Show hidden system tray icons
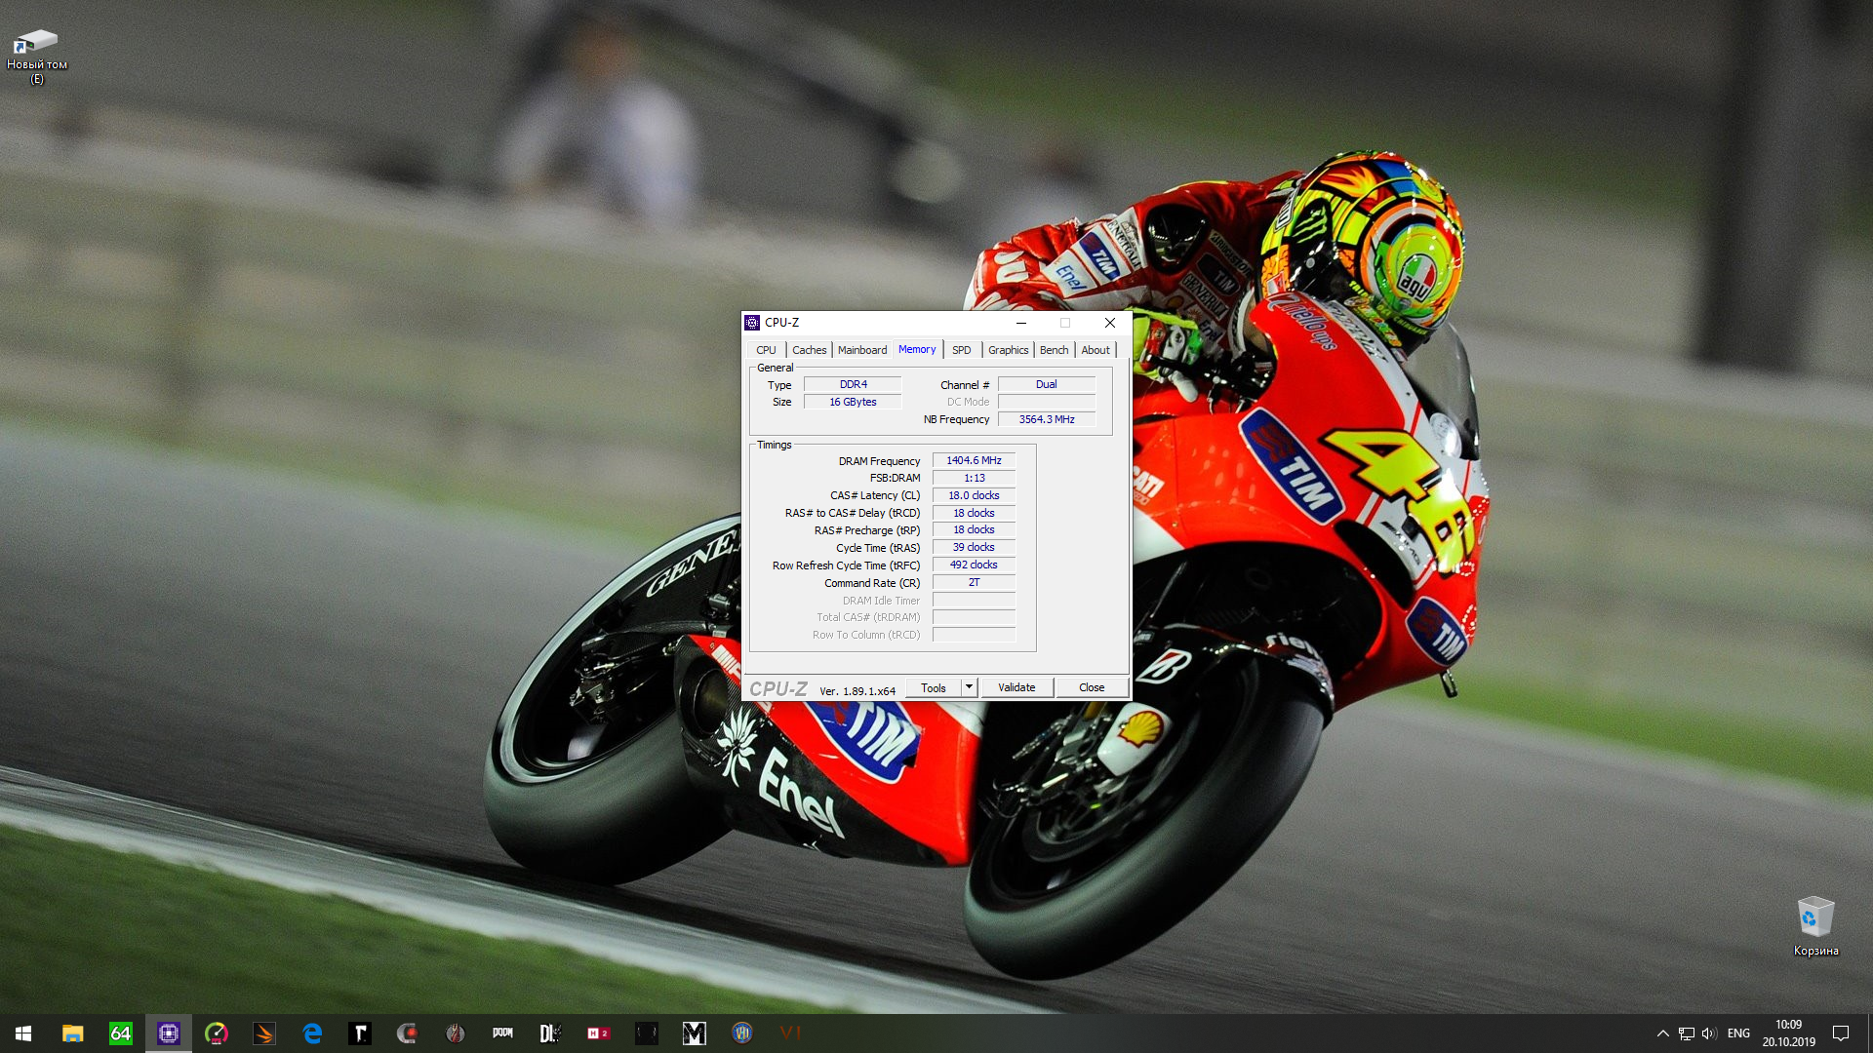This screenshot has width=1873, height=1053. click(1662, 1033)
